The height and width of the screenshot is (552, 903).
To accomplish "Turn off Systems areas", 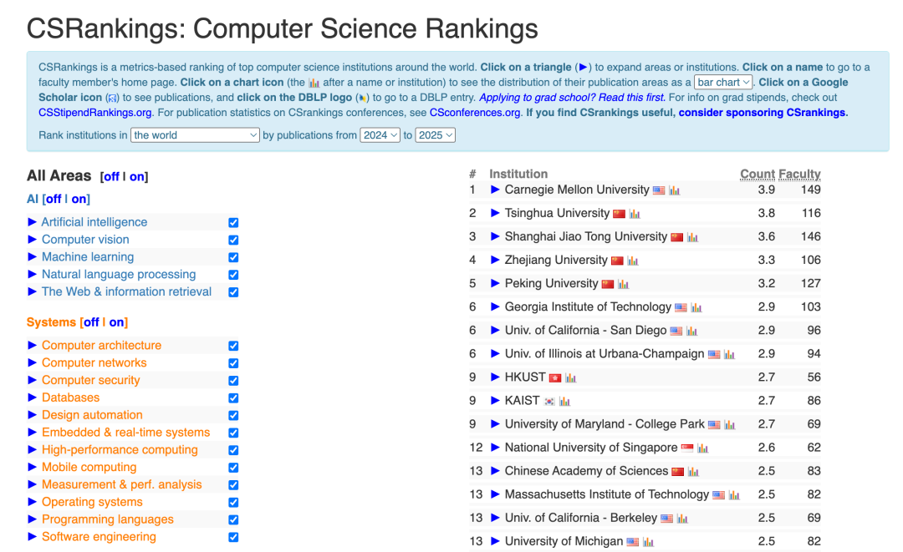I will (x=92, y=322).
